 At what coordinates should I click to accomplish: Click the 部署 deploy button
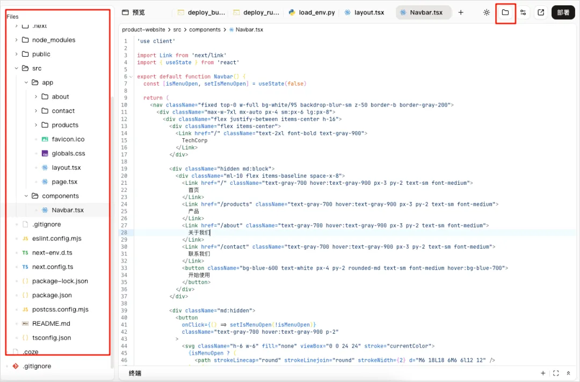pyautogui.click(x=563, y=12)
